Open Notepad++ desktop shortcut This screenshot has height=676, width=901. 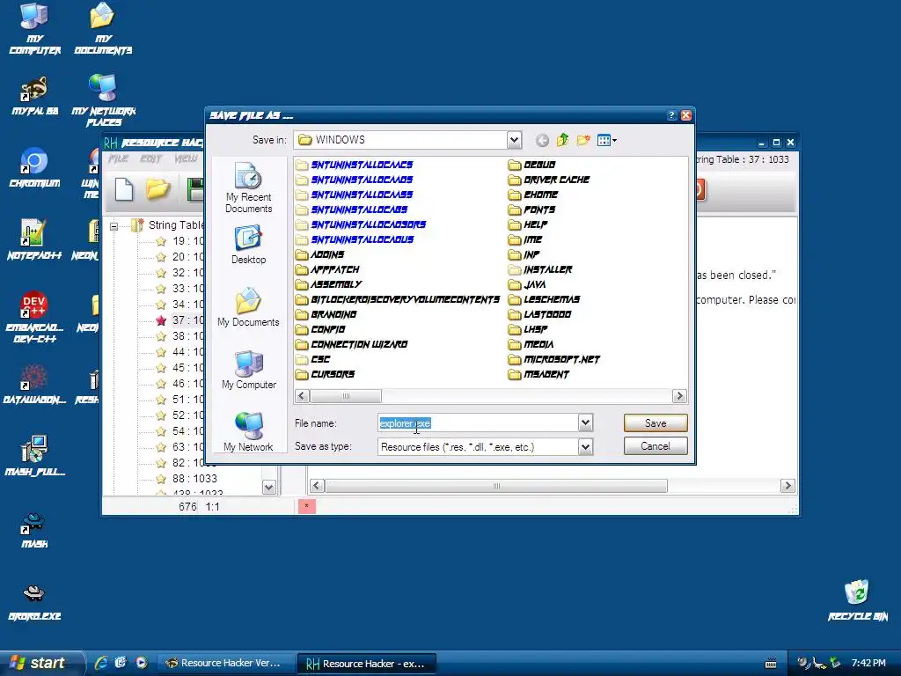click(x=34, y=239)
